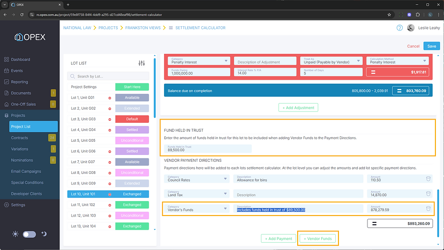Click the icon on Lot 10, Unit 101
444x250 pixels.
pyautogui.click(x=110, y=194)
